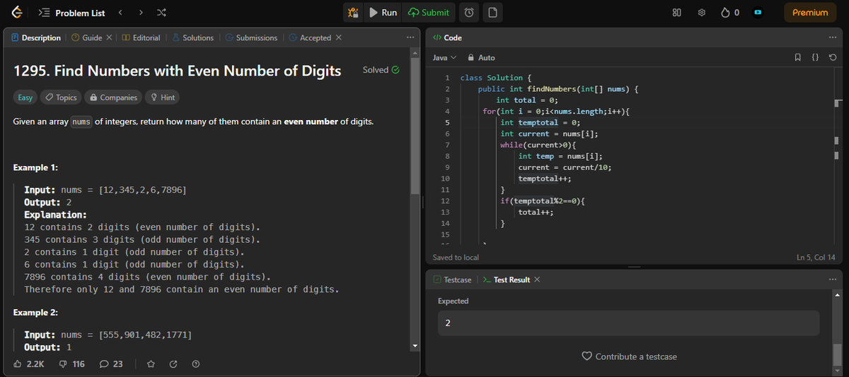This screenshot has height=377, width=849.
Task: Go to the previous problem arrow
Action: point(120,13)
